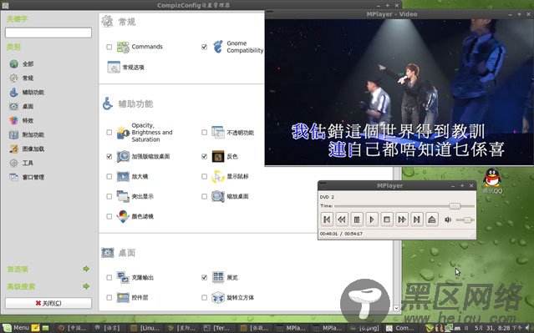Click the MPlayer eject button
Screen dimensions: 534x333
point(432,219)
